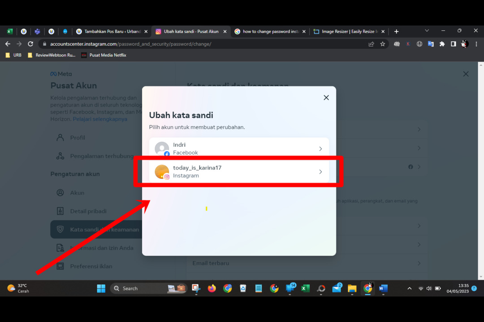
Task: Open File Explorer from the taskbar
Action: coord(352,288)
